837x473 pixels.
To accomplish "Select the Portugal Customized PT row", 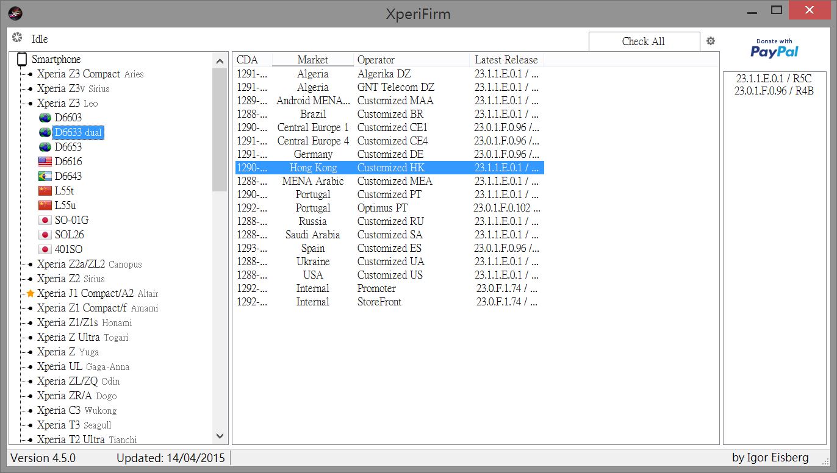I will (389, 194).
